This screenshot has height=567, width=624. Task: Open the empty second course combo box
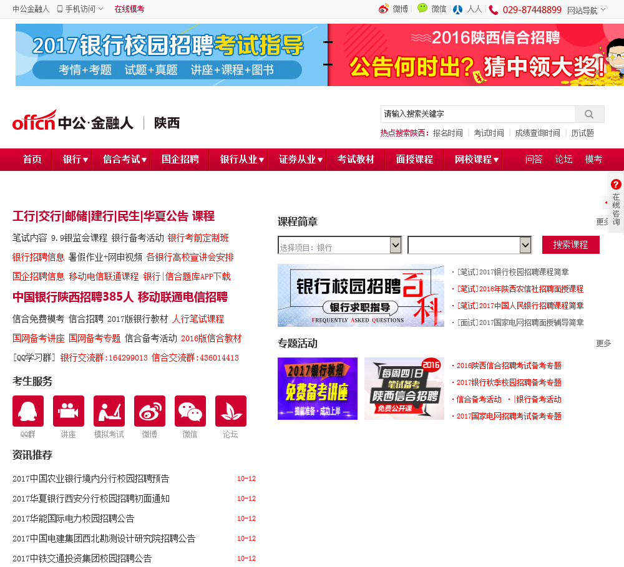[469, 245]
